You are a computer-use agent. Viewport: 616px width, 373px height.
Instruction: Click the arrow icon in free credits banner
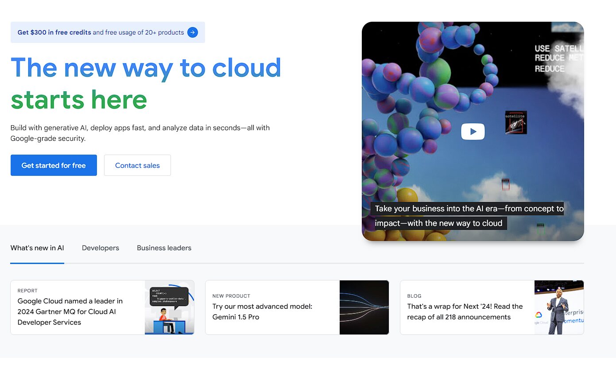[193, 32]
